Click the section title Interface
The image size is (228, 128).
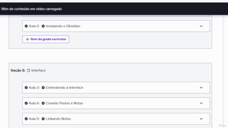(38, 70)
